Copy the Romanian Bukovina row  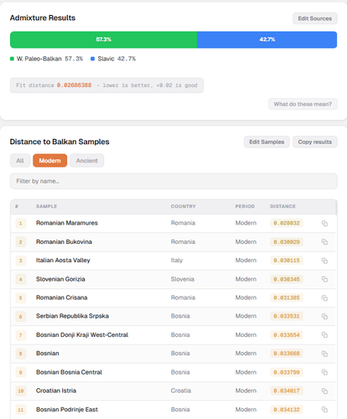point(324,242)
